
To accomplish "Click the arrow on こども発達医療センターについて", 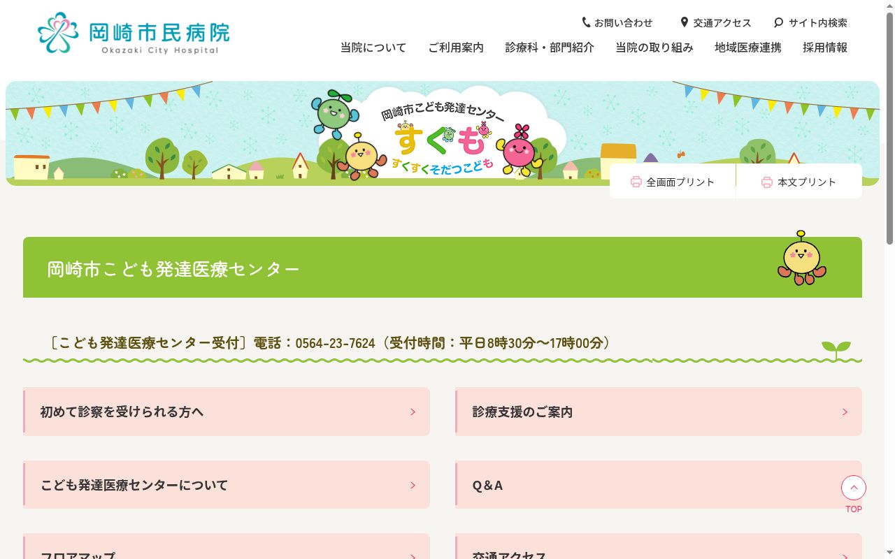I will [413, 485].
